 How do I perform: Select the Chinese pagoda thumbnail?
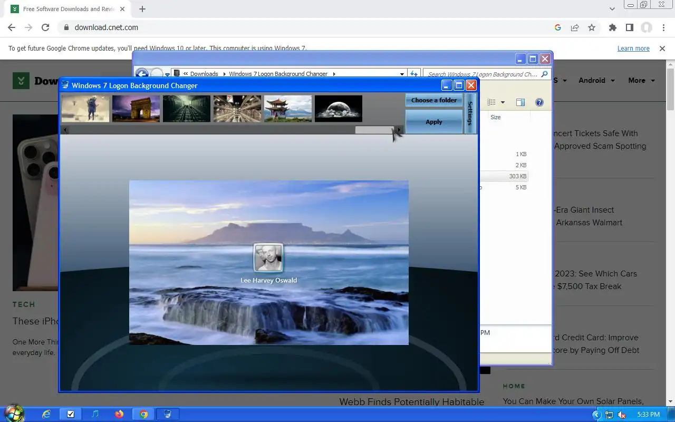click(288, 108)
